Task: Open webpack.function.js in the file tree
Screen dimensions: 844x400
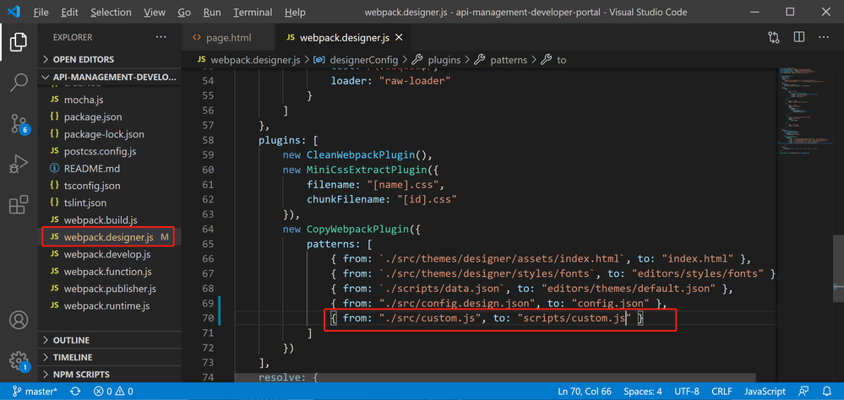Action: (110, 272)
